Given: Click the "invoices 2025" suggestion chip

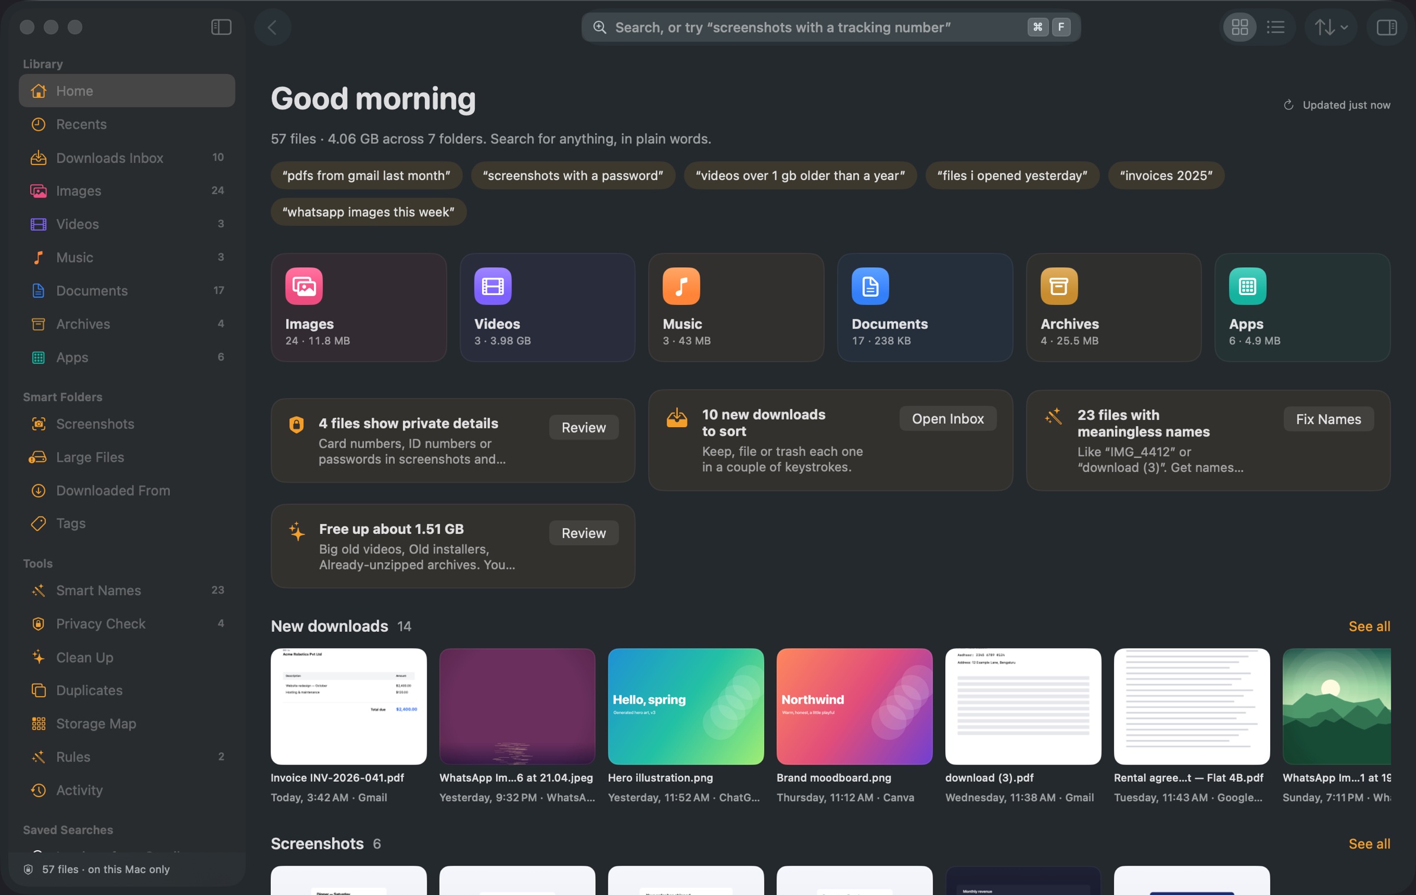Looking at the screenshot, I should point(1166,176).
